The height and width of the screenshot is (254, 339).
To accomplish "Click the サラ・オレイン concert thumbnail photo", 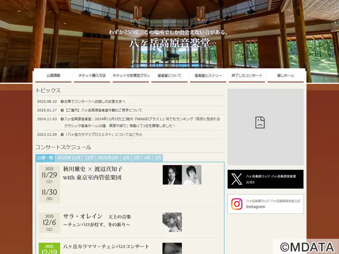I will [x=172, y=222].
